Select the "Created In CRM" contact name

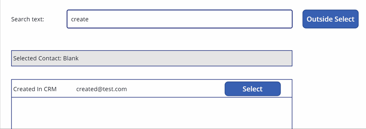point(35,89)
